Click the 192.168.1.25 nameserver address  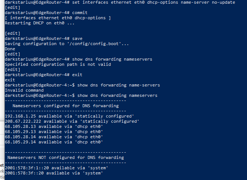(x=20, y=116)
